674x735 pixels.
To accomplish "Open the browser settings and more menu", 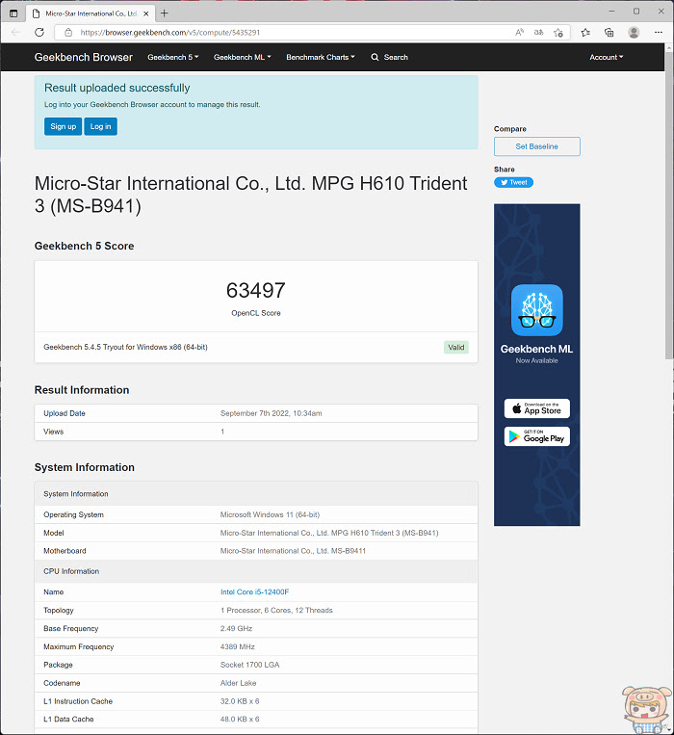I will 659,33.
